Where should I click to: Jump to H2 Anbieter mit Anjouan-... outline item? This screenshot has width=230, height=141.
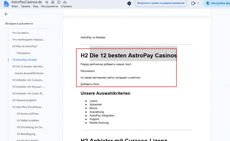[28, 87]
